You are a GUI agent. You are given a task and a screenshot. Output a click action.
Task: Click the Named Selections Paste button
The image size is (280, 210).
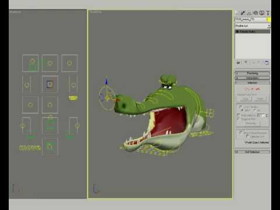click(x=260, y=99)
